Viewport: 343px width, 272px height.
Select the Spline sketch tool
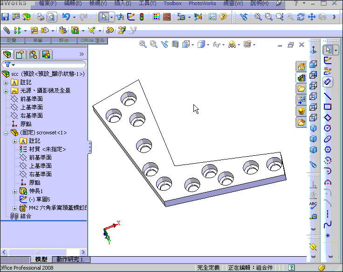[328, 224]
